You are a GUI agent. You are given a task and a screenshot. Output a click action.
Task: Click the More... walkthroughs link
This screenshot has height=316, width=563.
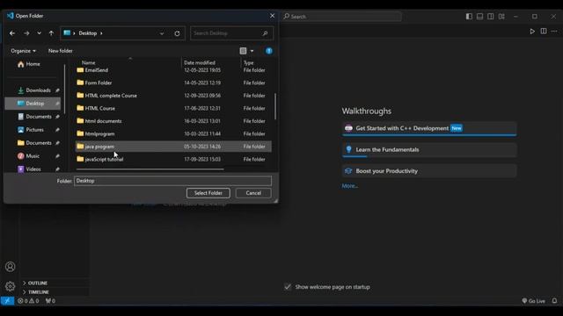350,186
